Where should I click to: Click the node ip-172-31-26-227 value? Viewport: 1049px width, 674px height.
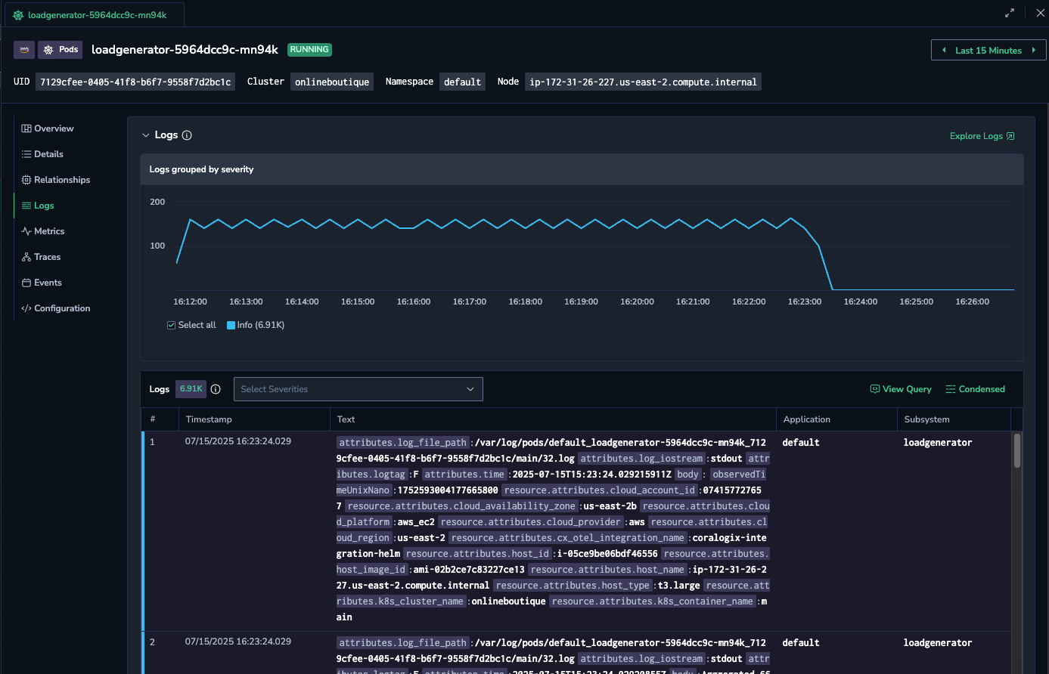[x=643, y=82]
